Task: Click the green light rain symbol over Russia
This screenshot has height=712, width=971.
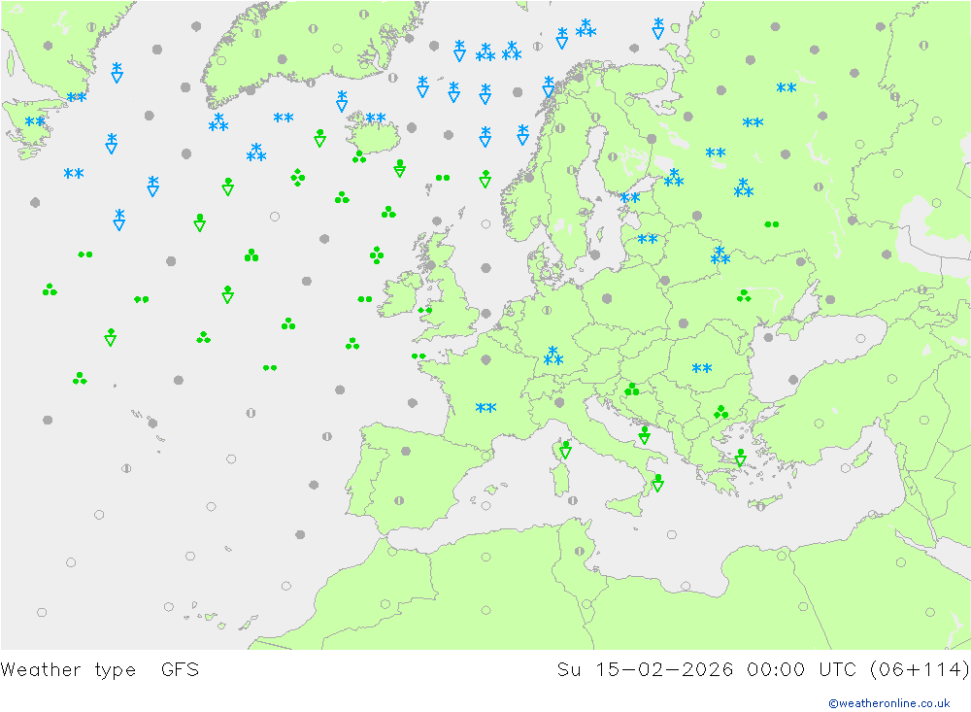Action: pos(772,224)
